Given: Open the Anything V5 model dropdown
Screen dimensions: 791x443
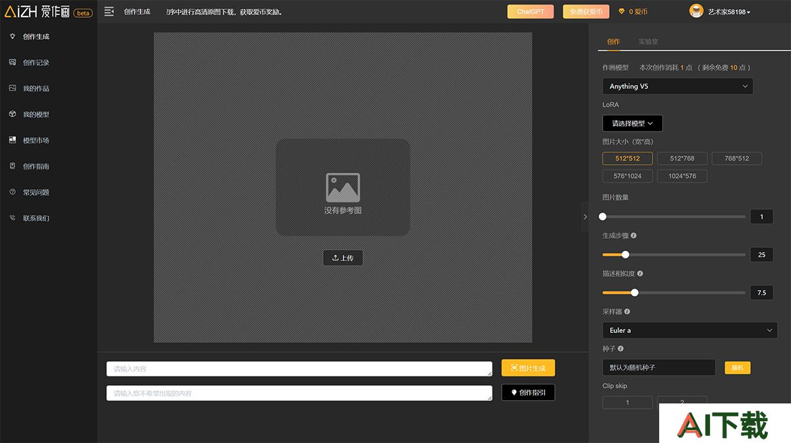Looking at the screenshot, I should 678,86.
